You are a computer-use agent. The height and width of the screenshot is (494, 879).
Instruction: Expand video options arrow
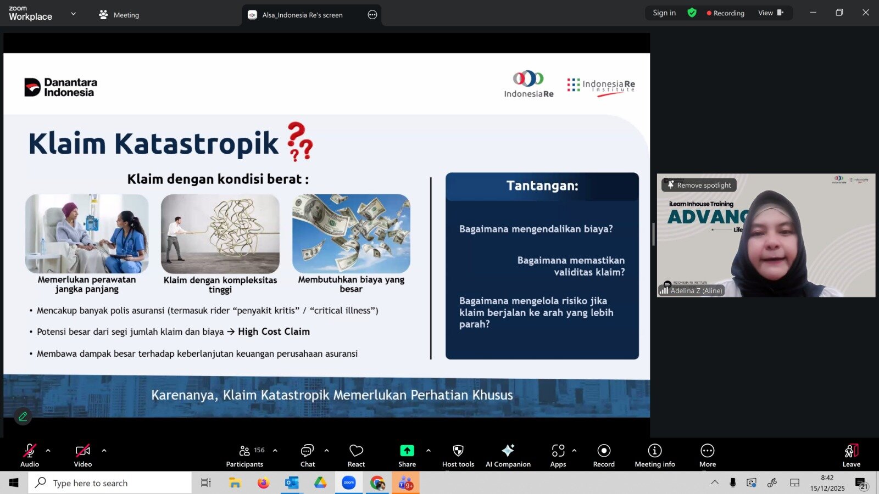104,451
